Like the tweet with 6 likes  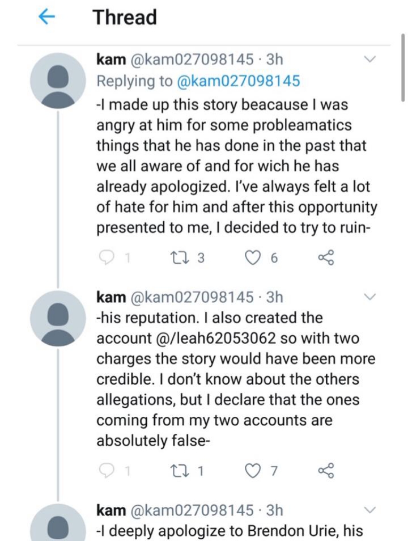[x=253, y=258]
